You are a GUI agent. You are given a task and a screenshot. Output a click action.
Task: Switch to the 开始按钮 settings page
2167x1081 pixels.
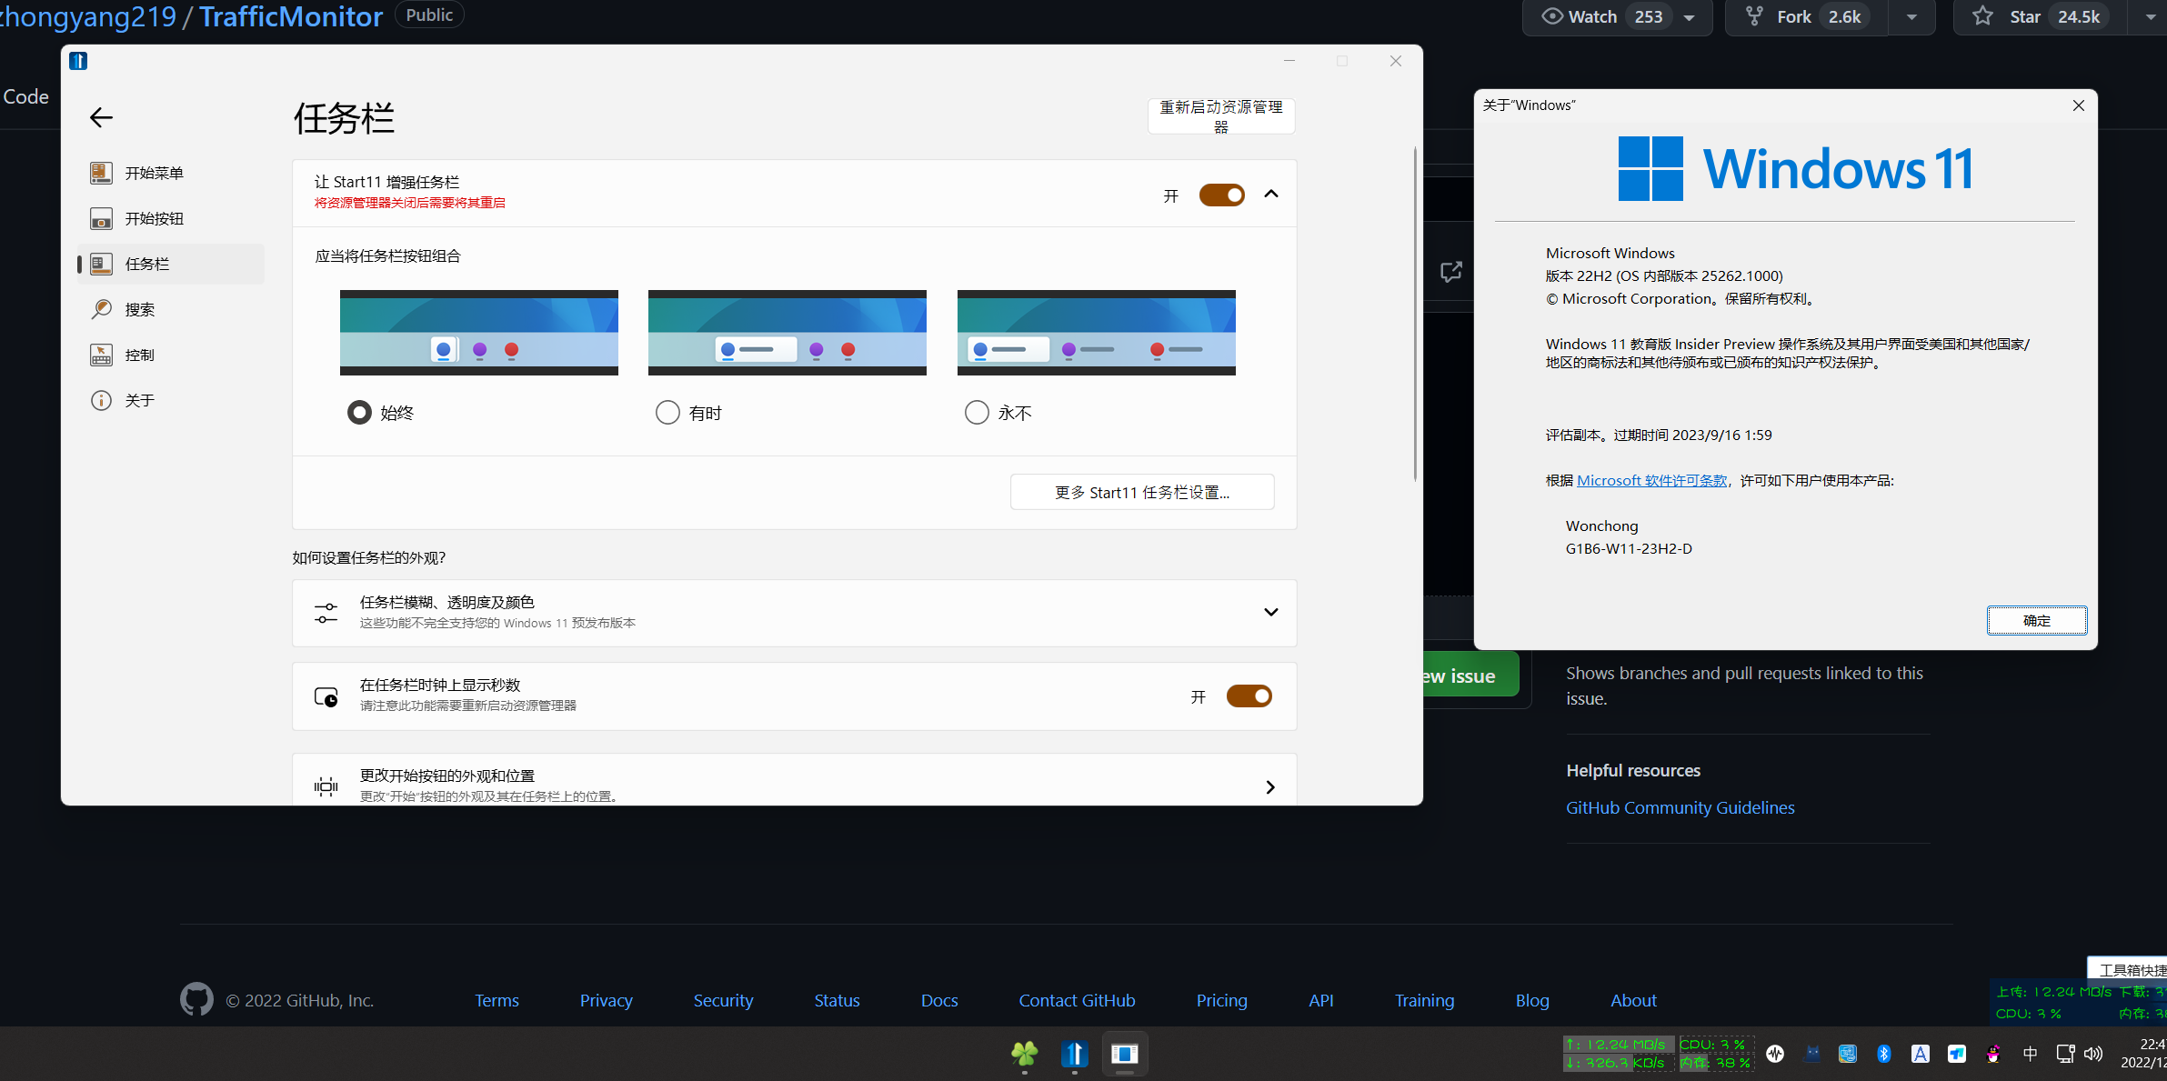tap(155, 218)
